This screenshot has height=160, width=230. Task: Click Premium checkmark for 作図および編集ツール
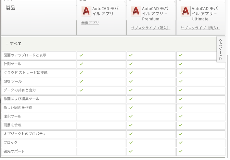pos(131,99)
